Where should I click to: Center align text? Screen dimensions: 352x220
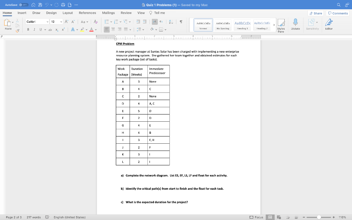click(113, 30)
